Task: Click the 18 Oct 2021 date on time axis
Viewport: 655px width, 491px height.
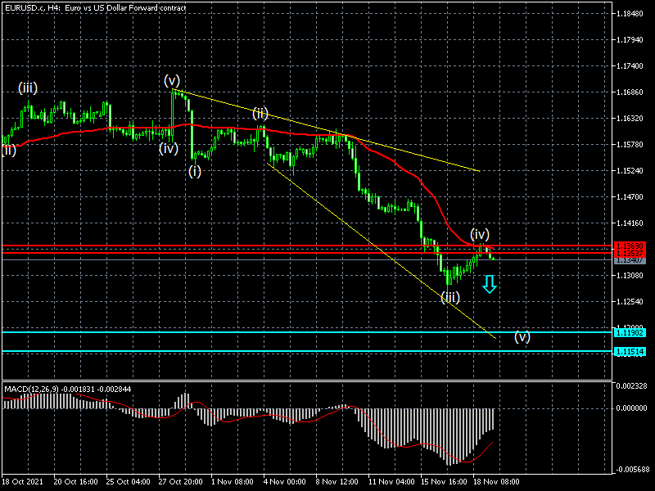Action: [x=23, y=481]
